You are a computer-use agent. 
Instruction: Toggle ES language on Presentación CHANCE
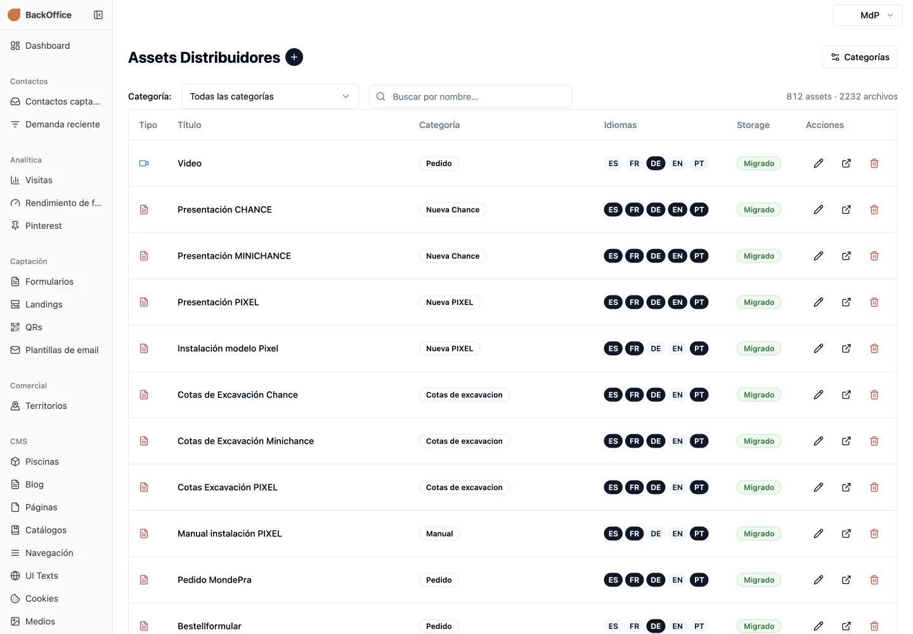pos(613,210)
